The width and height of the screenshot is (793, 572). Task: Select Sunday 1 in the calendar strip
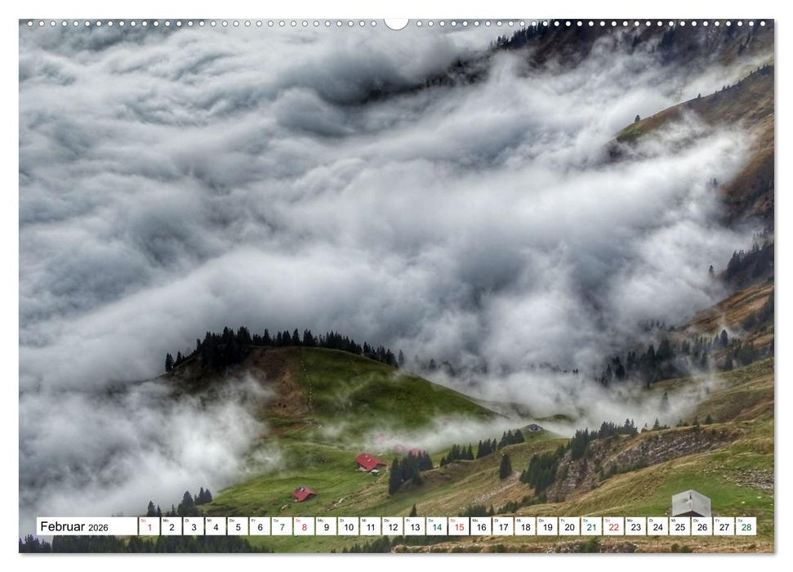click(149, 527)
